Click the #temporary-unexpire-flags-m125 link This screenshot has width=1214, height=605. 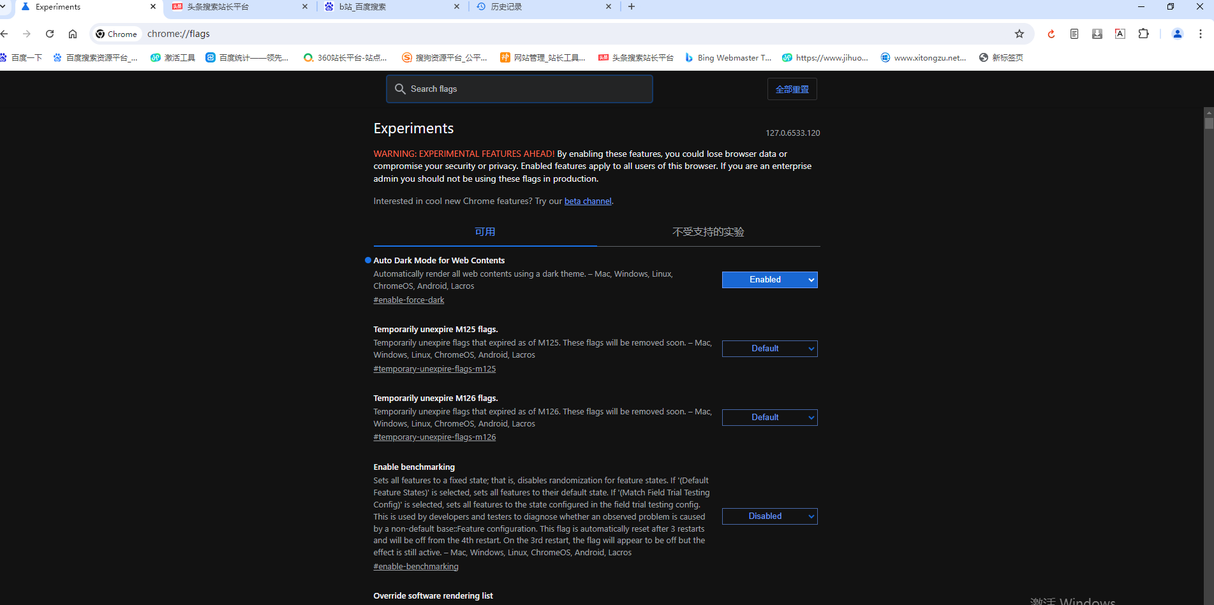[x=434, y=368]
